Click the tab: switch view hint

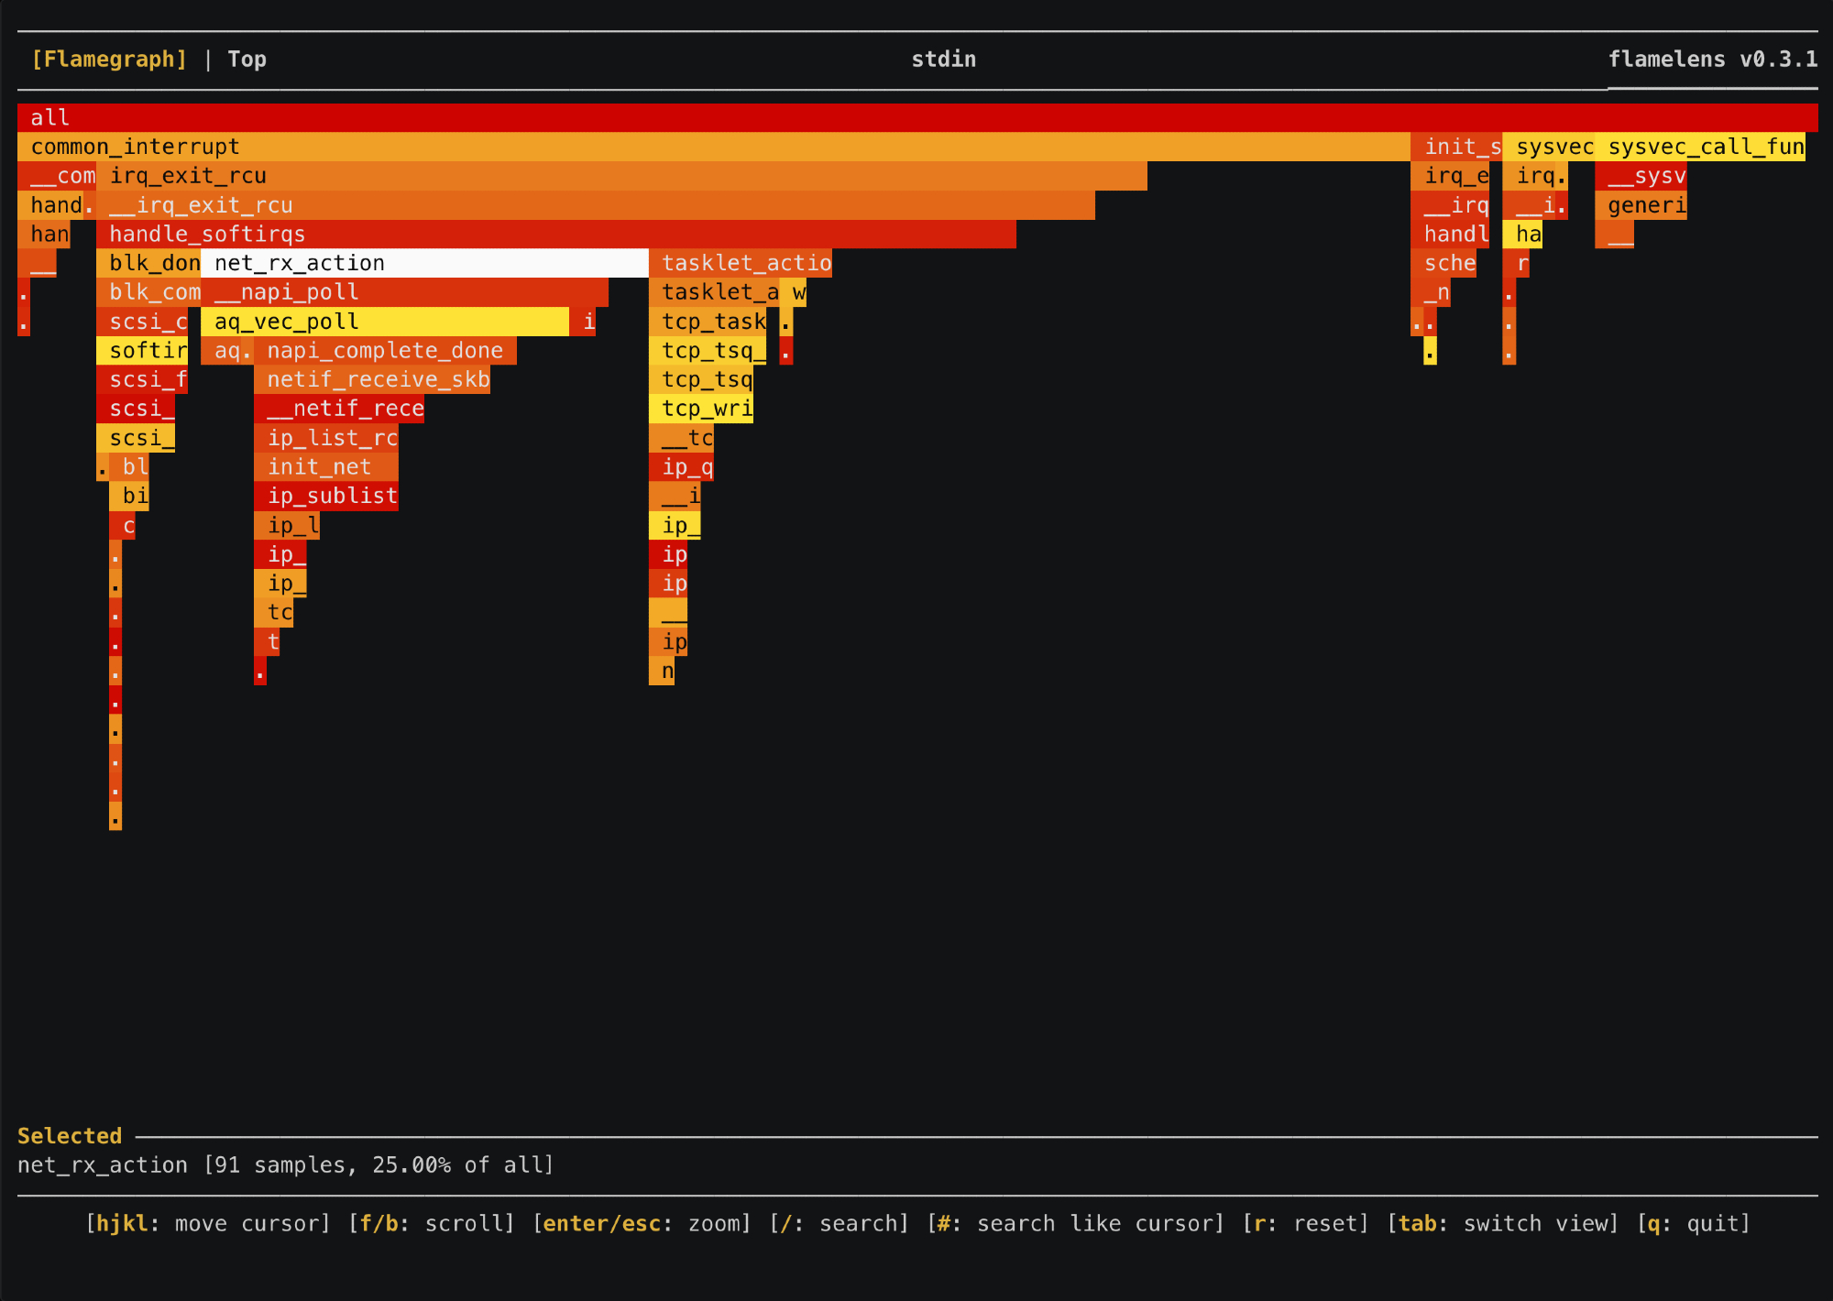pyautogui.click(x=1503, y=1224)
